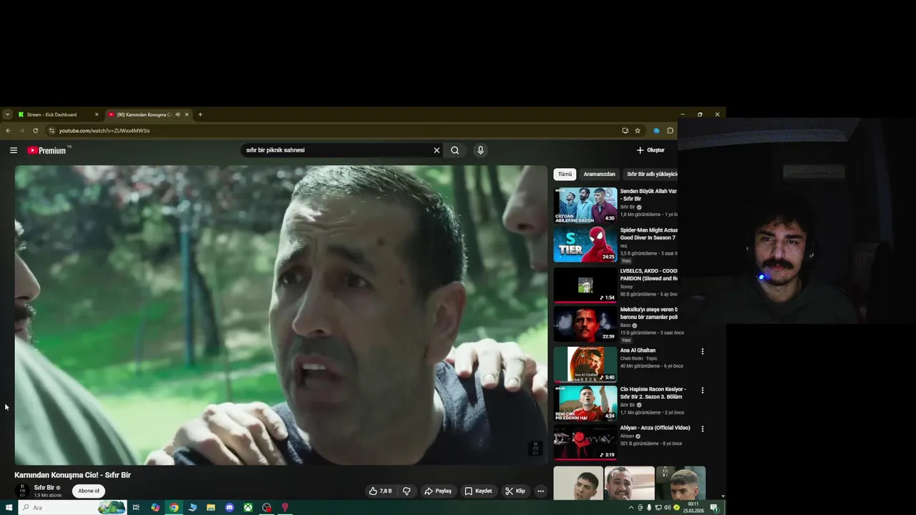
Task: Open options menu for Ahiyan - Arıza
Action: [x=702, y=429]
